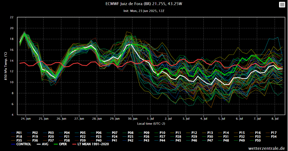Click the 5. Jul x-axis date label
The image size is (288, 151).
[x=221, y=118]
